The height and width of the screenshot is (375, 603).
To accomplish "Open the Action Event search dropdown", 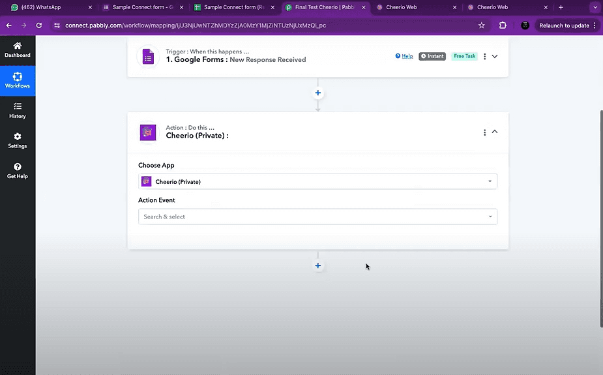I will point(317,217).
